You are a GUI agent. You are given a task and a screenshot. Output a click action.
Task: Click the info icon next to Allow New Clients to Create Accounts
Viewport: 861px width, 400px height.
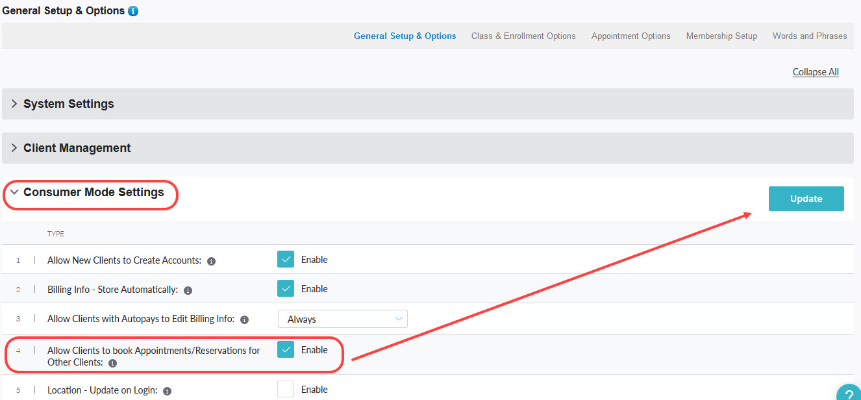(x=211, y=260)
